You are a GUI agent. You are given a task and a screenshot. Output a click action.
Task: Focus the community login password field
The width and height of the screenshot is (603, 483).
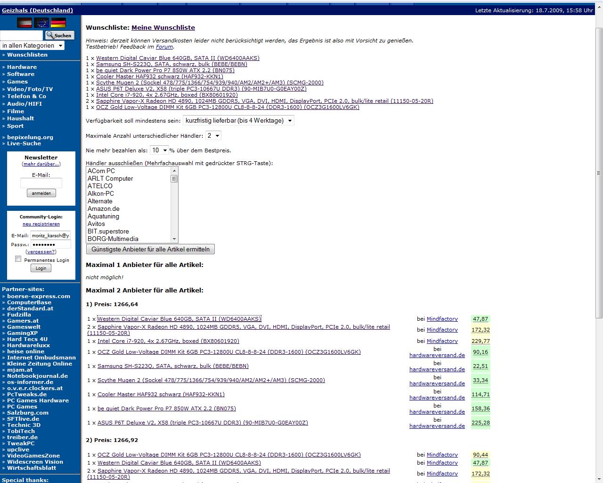[51, 244]
